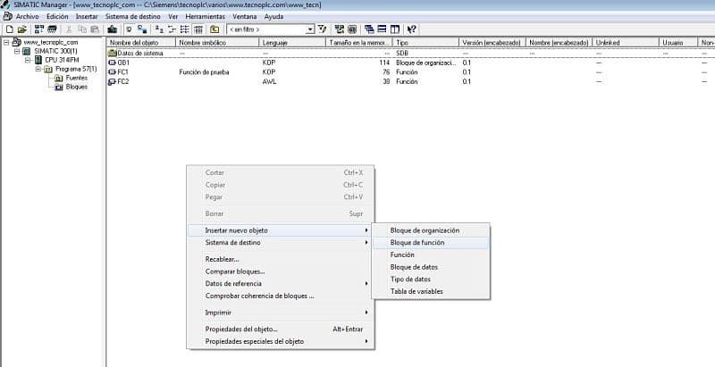Image resolution: width=715 pixels, height=367 pixels.
Task: Click the Online view linked-stations icon
Action: (x=142, y=29)
